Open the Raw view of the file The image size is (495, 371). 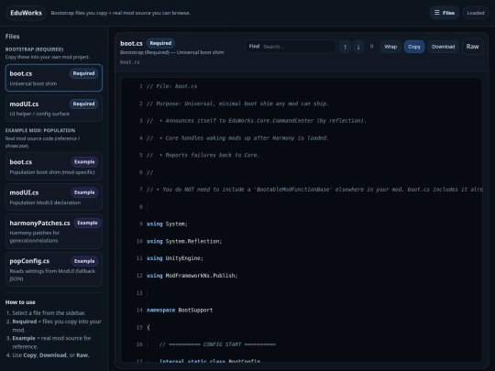tap(472, 47)
